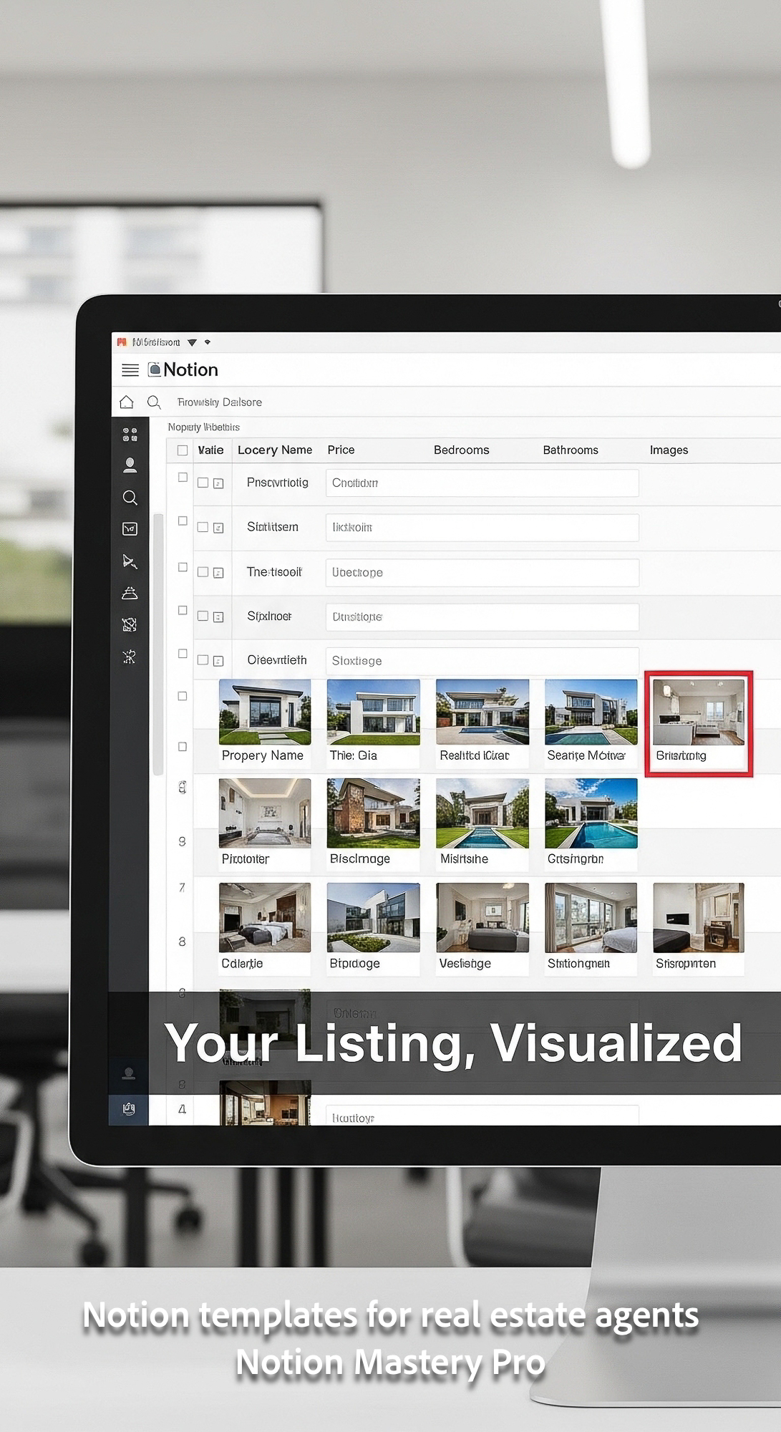The image size is (781, 1432).
Task: Go to the Home icon
Action: click(x=127, y=402)
